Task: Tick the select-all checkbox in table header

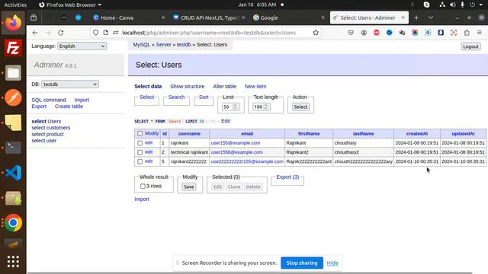Action: tap(140, 133)
